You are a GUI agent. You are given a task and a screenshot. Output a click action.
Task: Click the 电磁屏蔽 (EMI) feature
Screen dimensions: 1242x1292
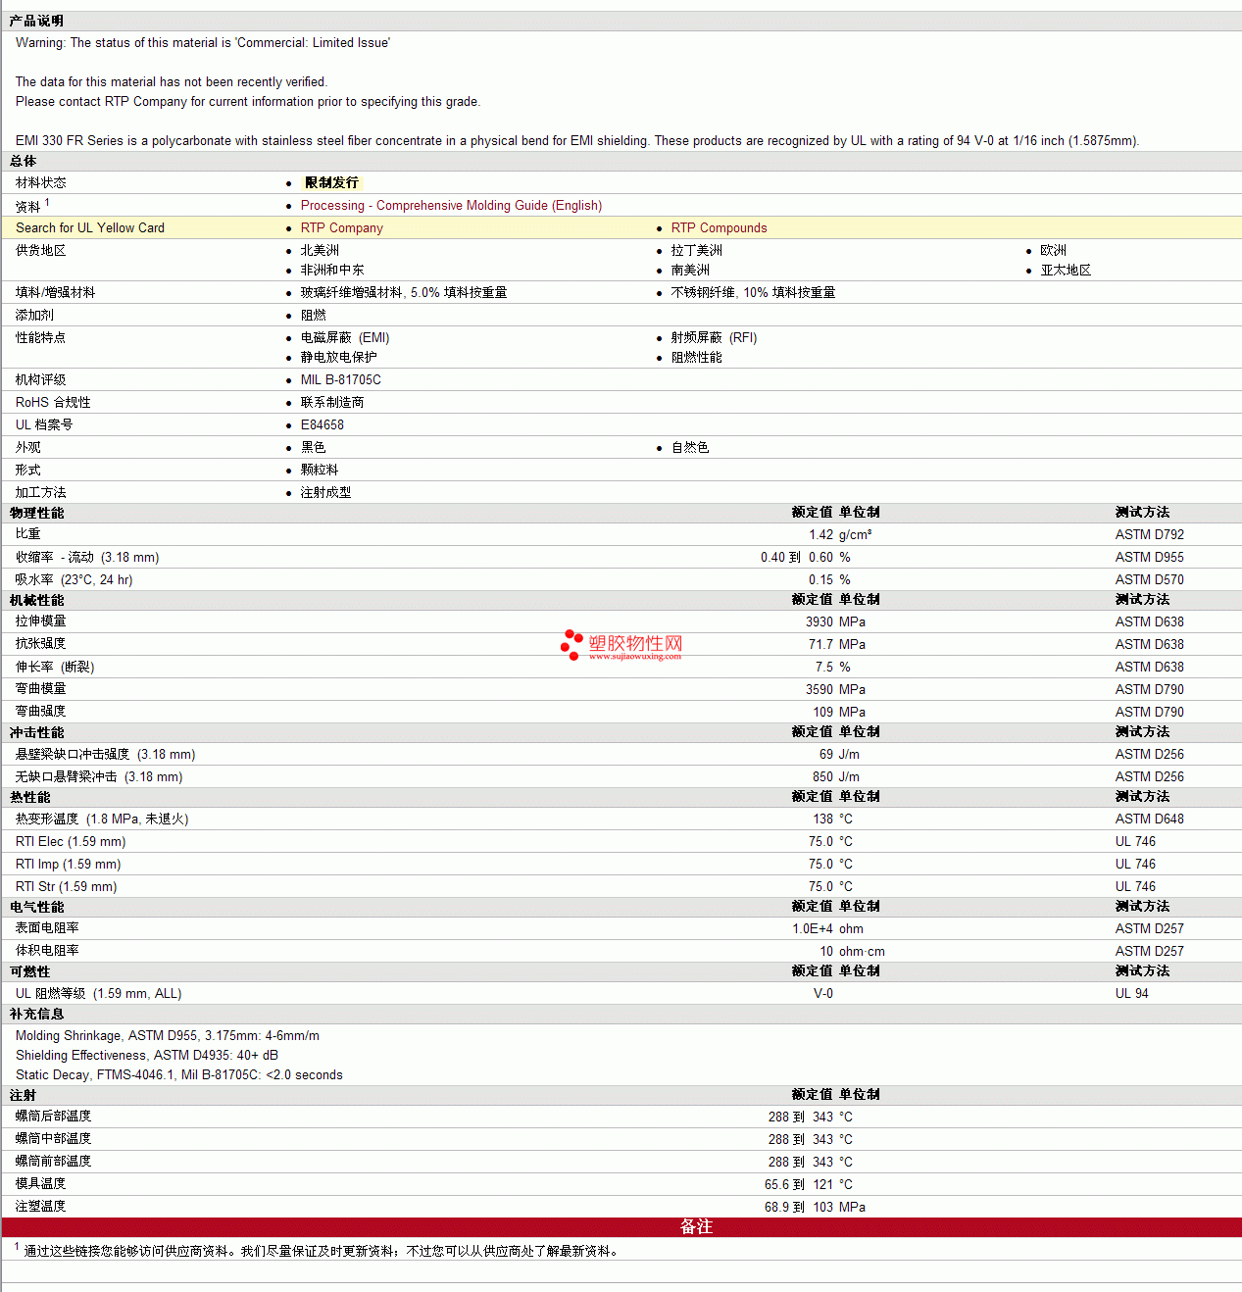tap(345, 337)
